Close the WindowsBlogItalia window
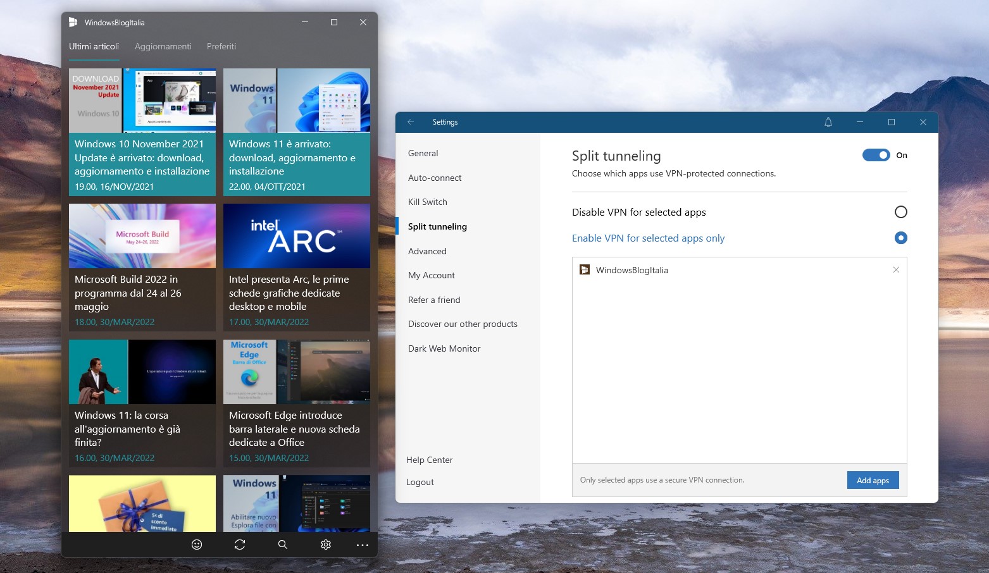Viewport: 989px width, 573px height. (363, 22)
